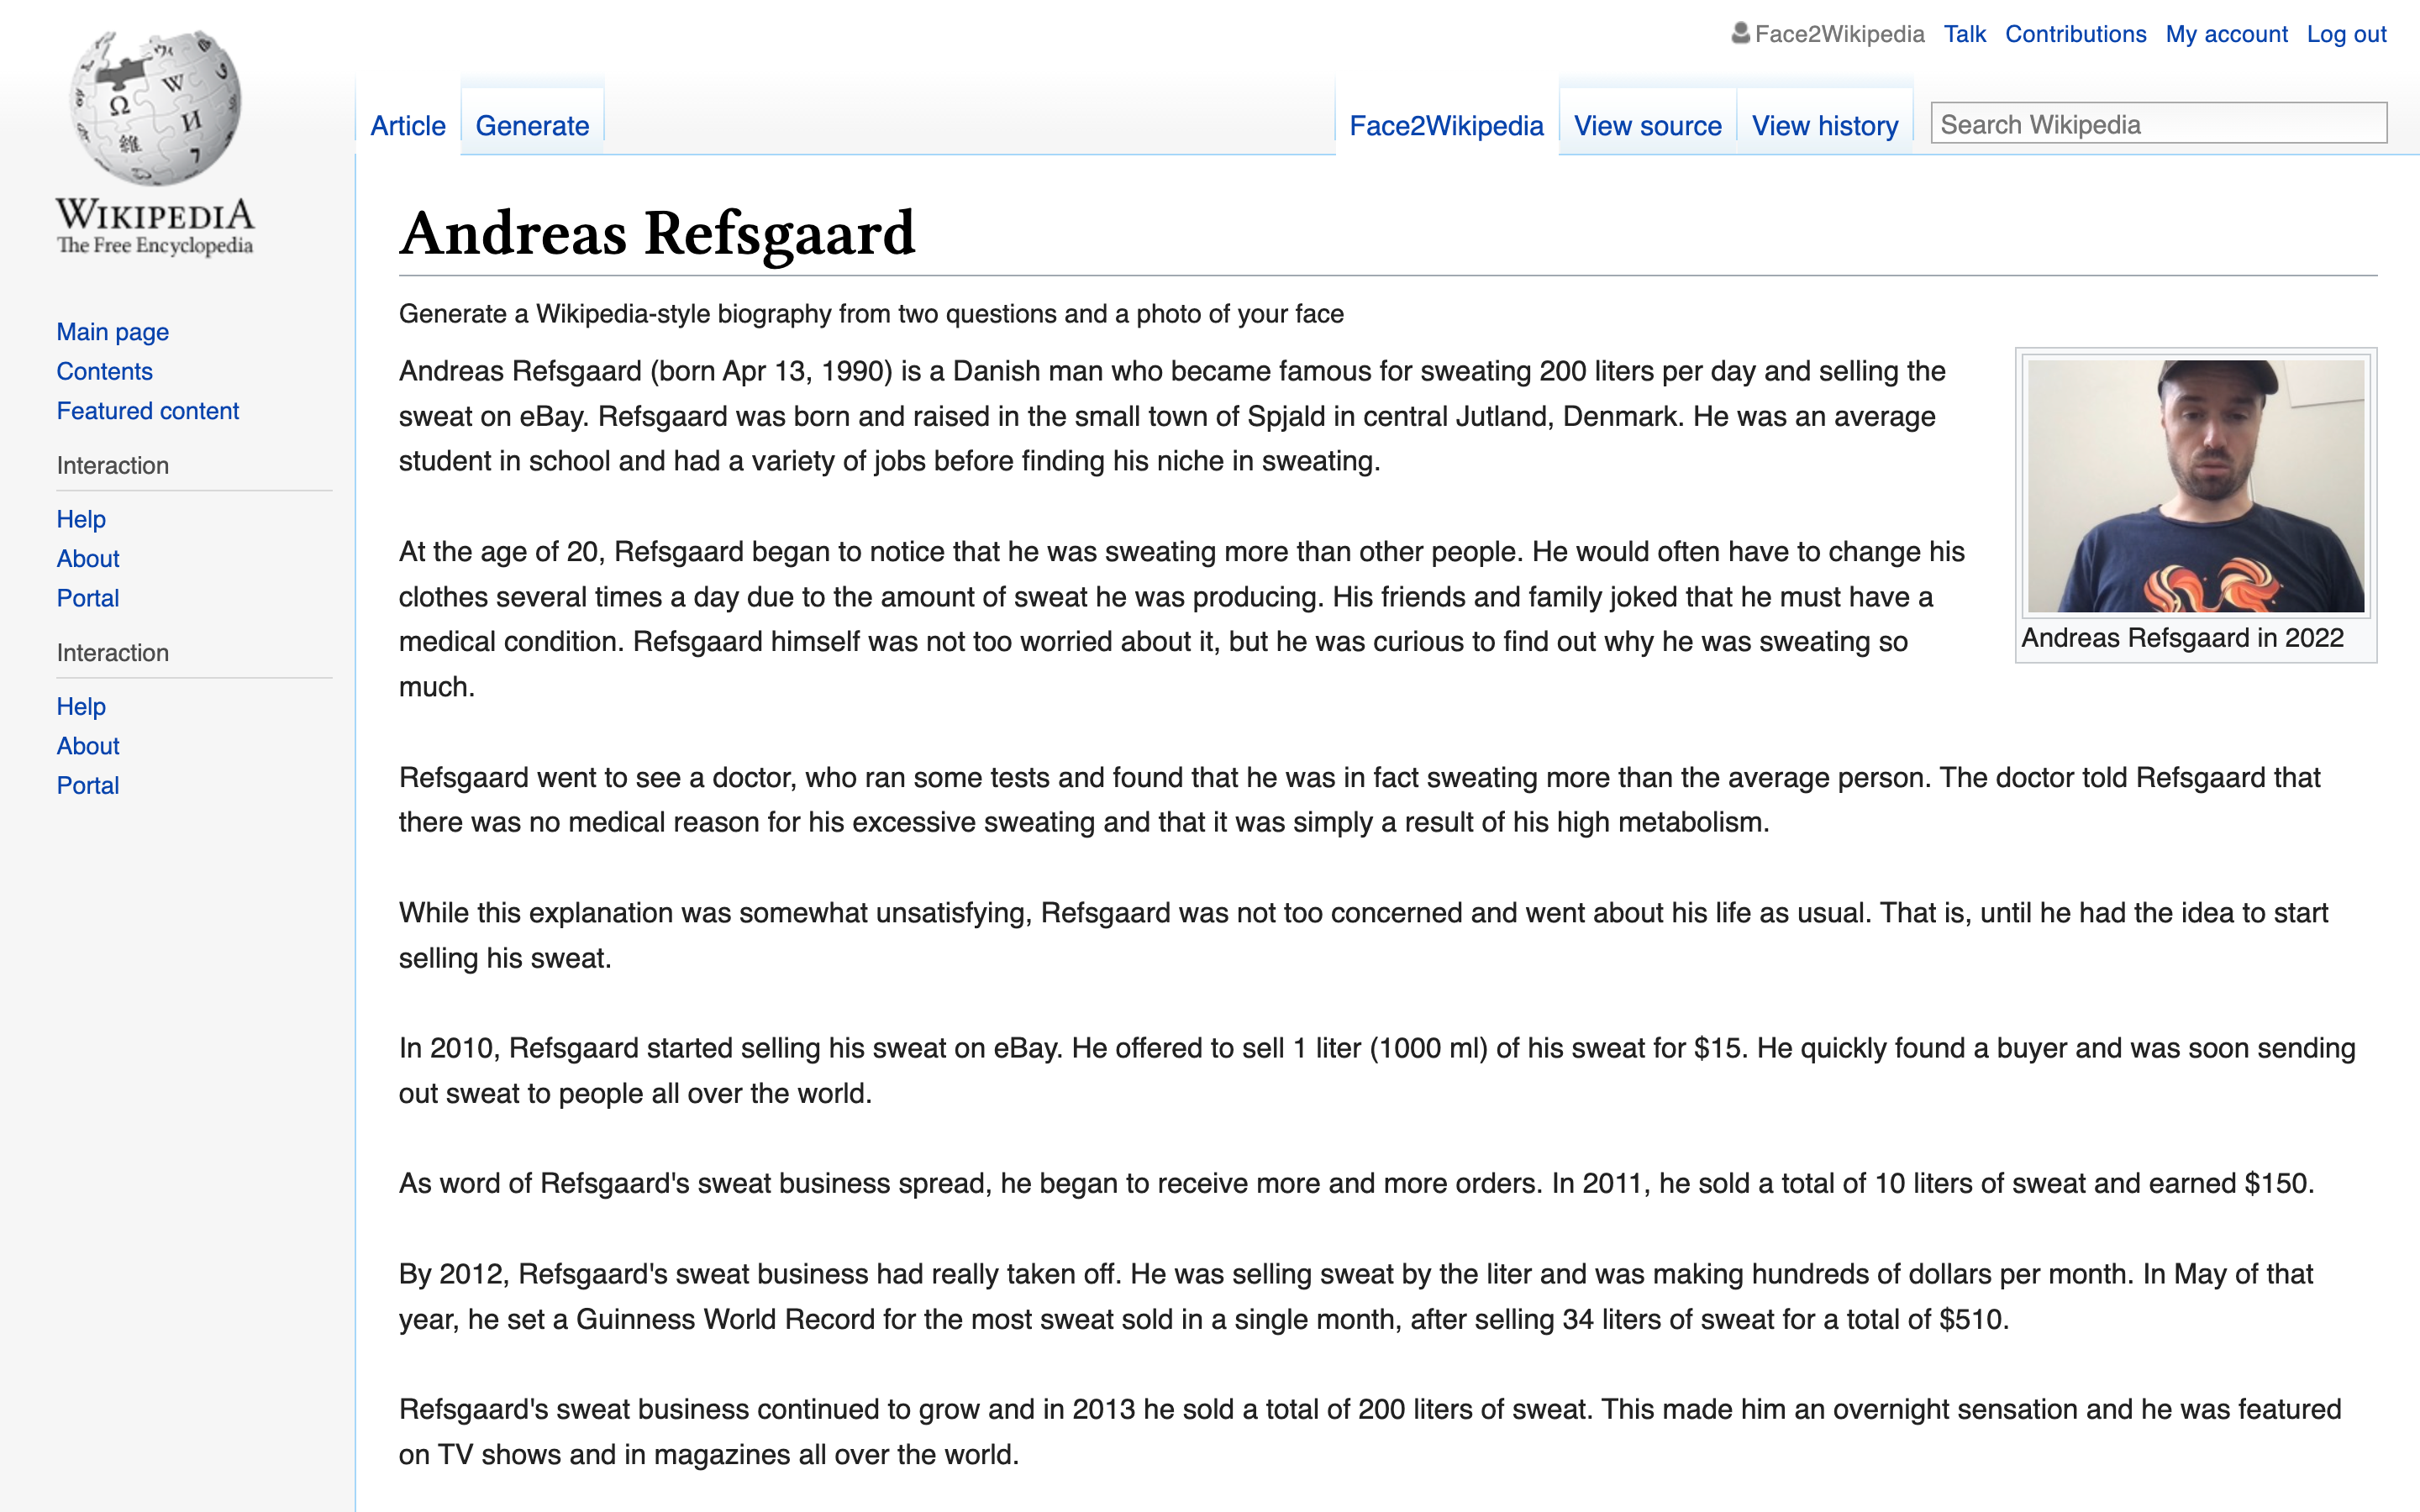
Task: Click the paragraph beginning 'Refsgaard's sweat business continued'
Action: point(1370,1431)
